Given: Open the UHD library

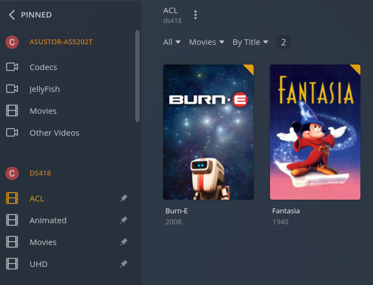Looking at the screenshot, I should coord(38,264).
